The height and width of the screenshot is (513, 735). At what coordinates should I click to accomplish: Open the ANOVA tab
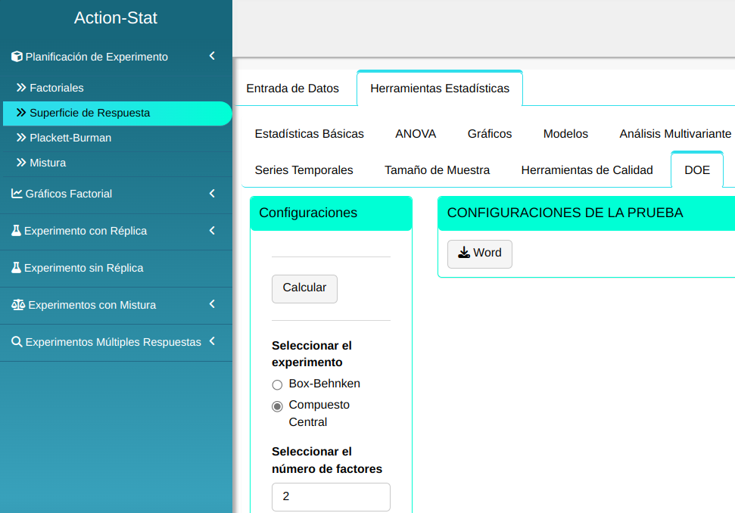click(416, 134)
